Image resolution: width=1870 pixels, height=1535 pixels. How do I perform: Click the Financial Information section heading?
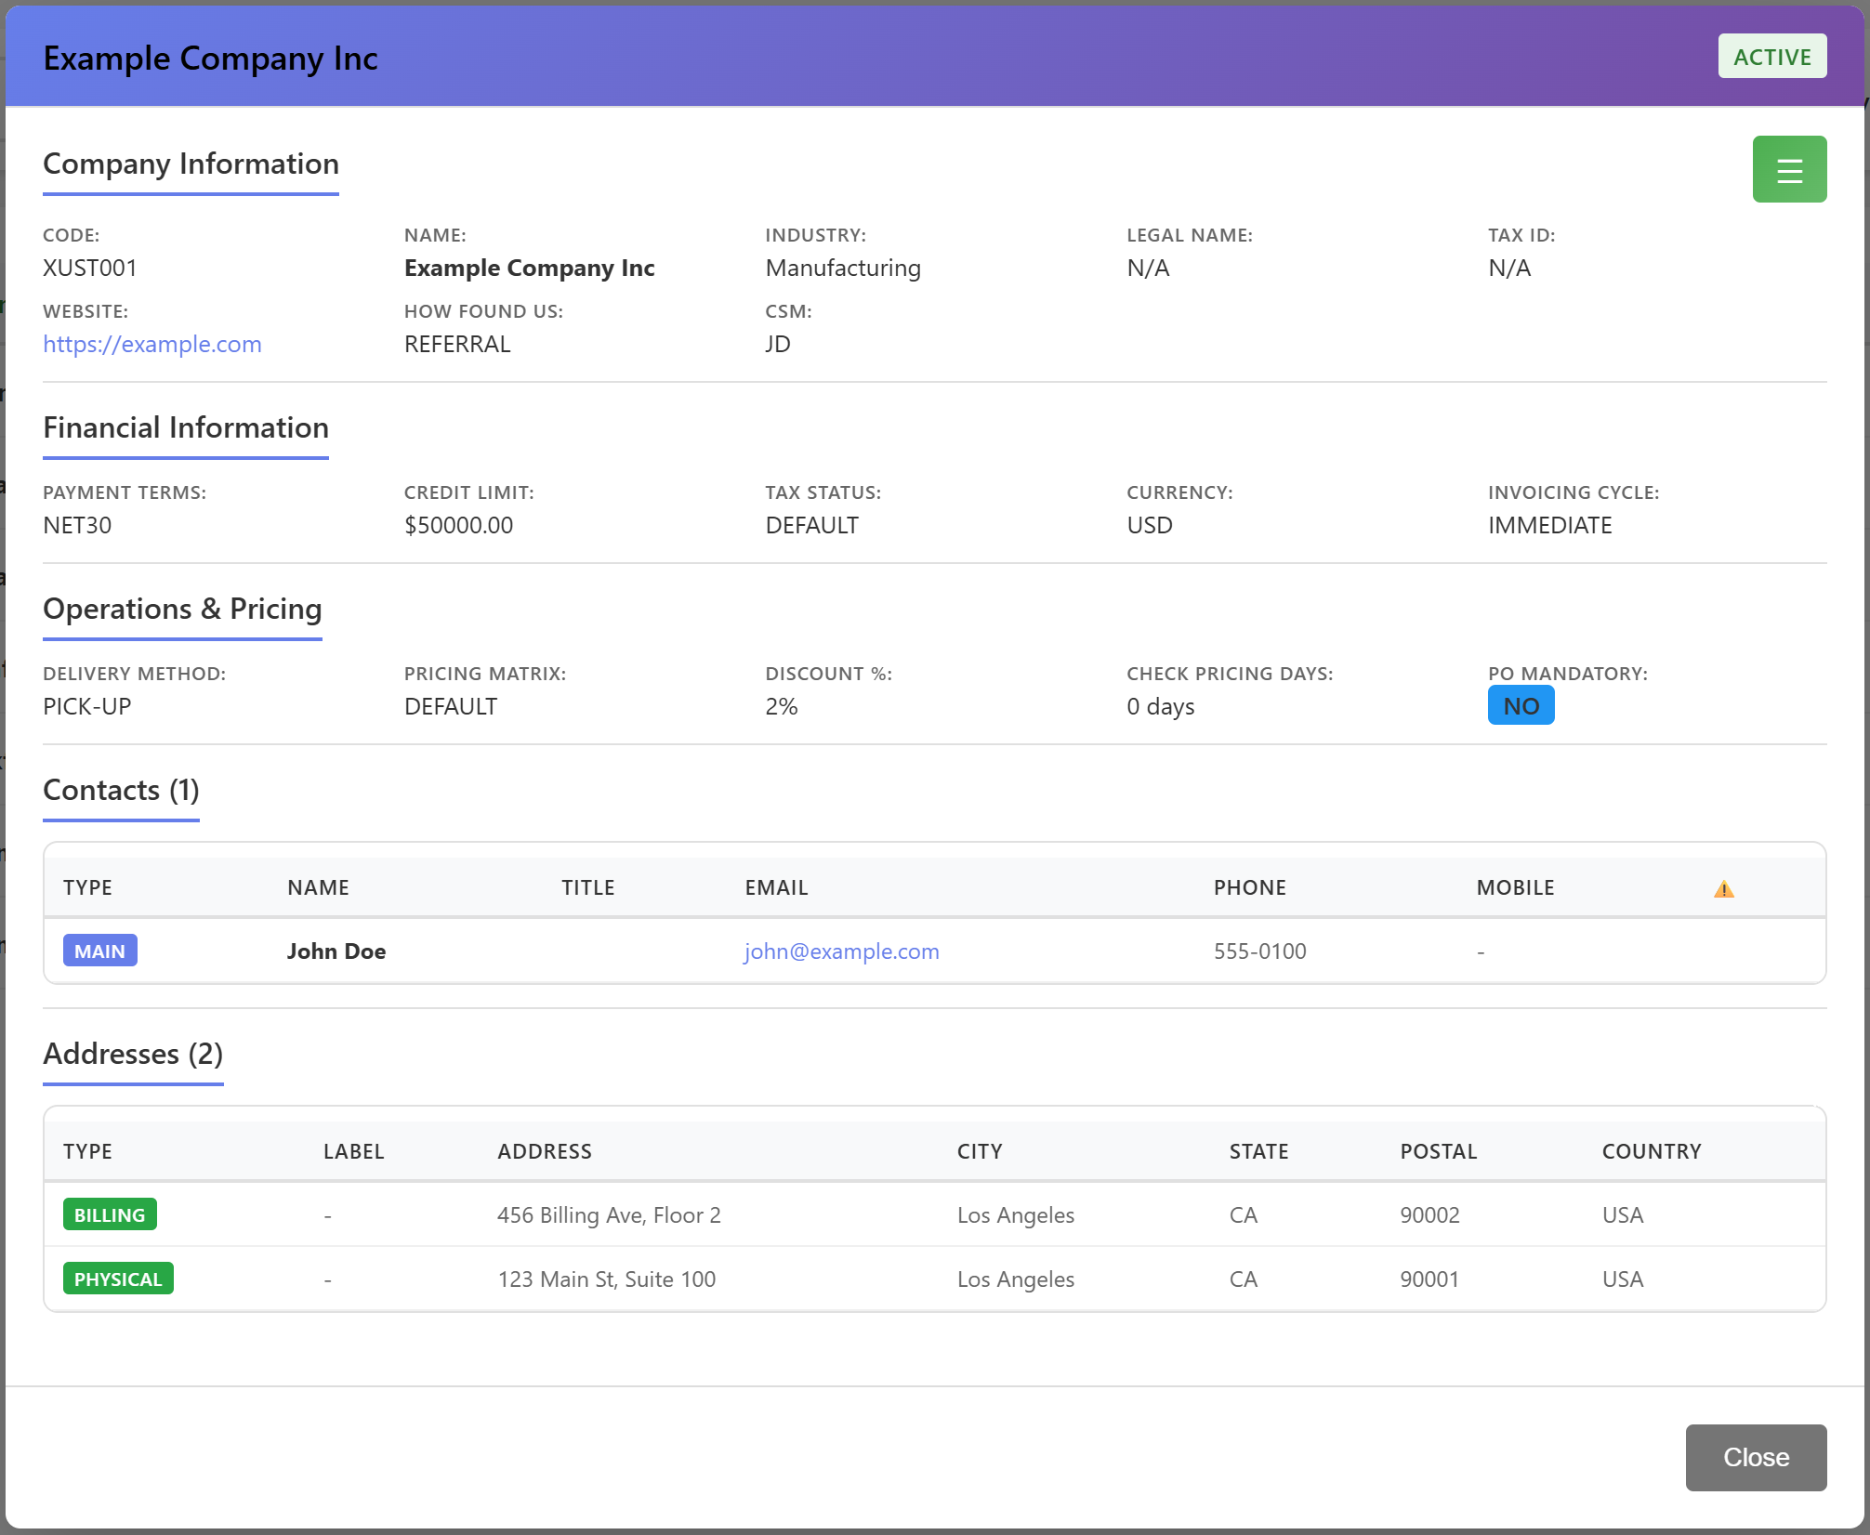(186, 427)
